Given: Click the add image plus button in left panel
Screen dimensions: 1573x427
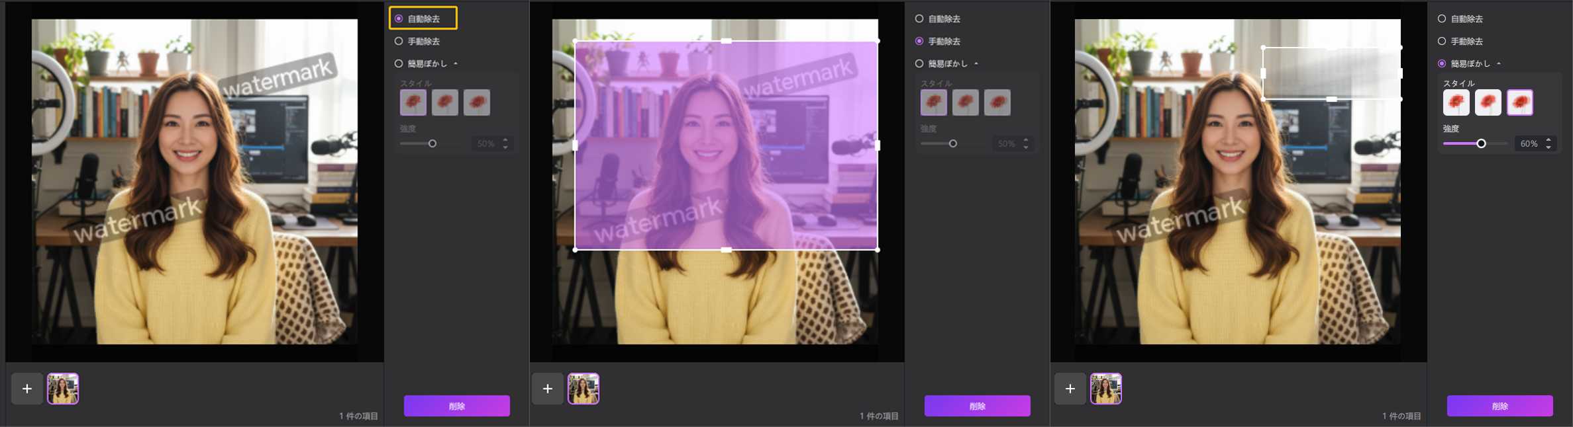Looking at the screenshot, I should [x=27, y=389].
